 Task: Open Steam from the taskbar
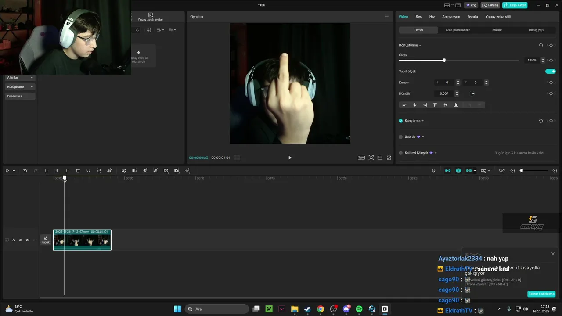(307, 309)
